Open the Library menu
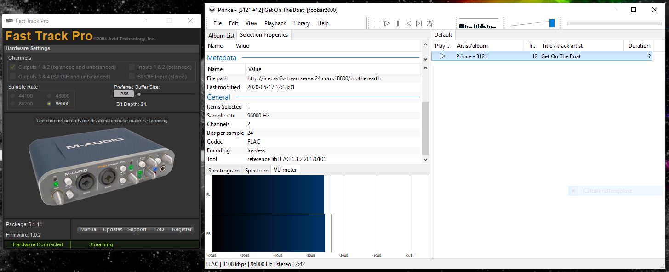 coord(302,23)
